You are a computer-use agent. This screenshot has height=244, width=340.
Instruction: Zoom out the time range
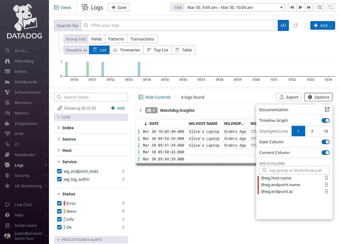point(319,7)
